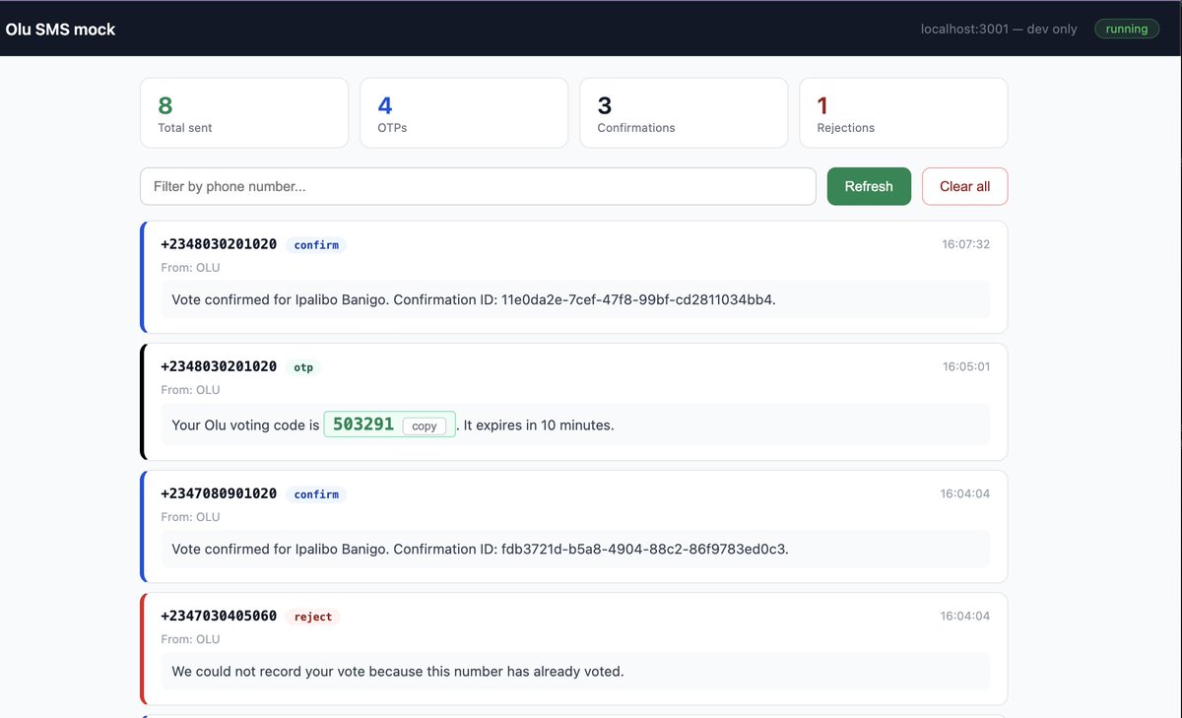This screenshot has height=718, width=1182.
Task: Click phone number +2348030201020 in the 16:07:32 message
Action: 219,244
